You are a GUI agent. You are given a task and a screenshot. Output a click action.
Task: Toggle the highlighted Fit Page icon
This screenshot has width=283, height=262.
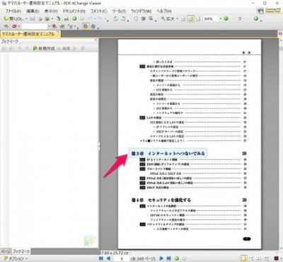click(190, 18)
